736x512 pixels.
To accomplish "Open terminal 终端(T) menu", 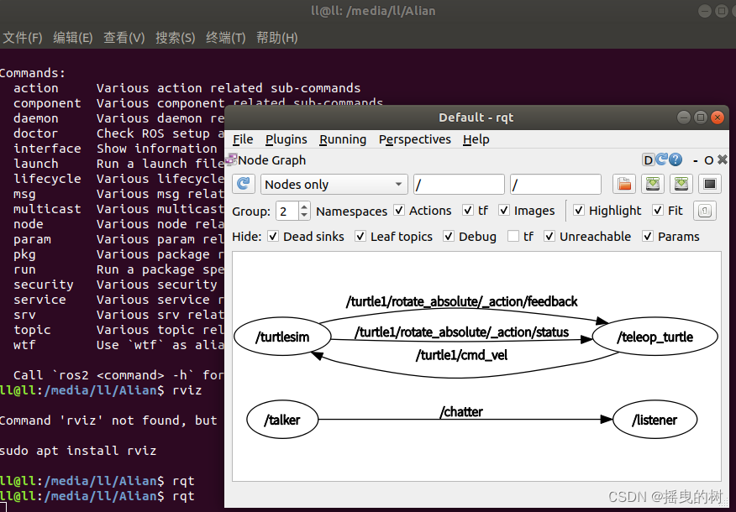I will coord(226,38).
